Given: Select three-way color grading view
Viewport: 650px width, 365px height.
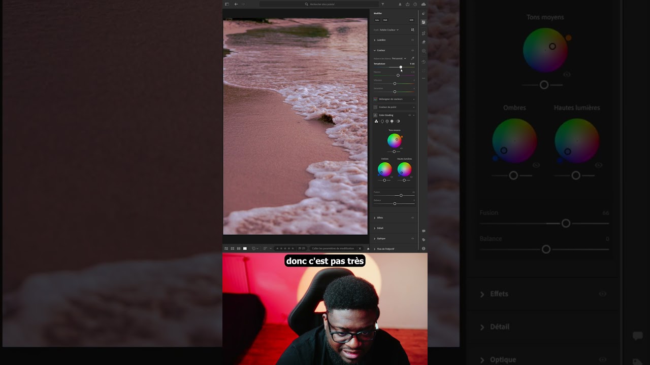Looking at the screenshot, I should pos(376,121).
